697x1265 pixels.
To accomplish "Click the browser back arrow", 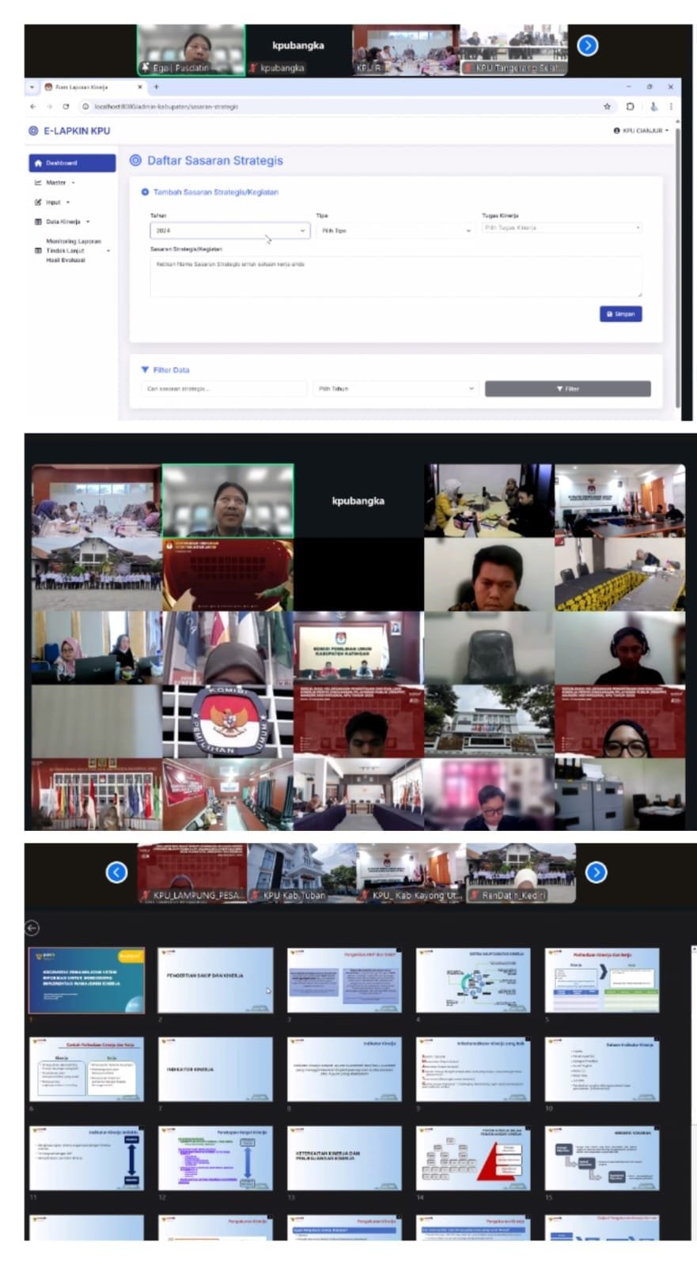I will [x=33, y=106].
